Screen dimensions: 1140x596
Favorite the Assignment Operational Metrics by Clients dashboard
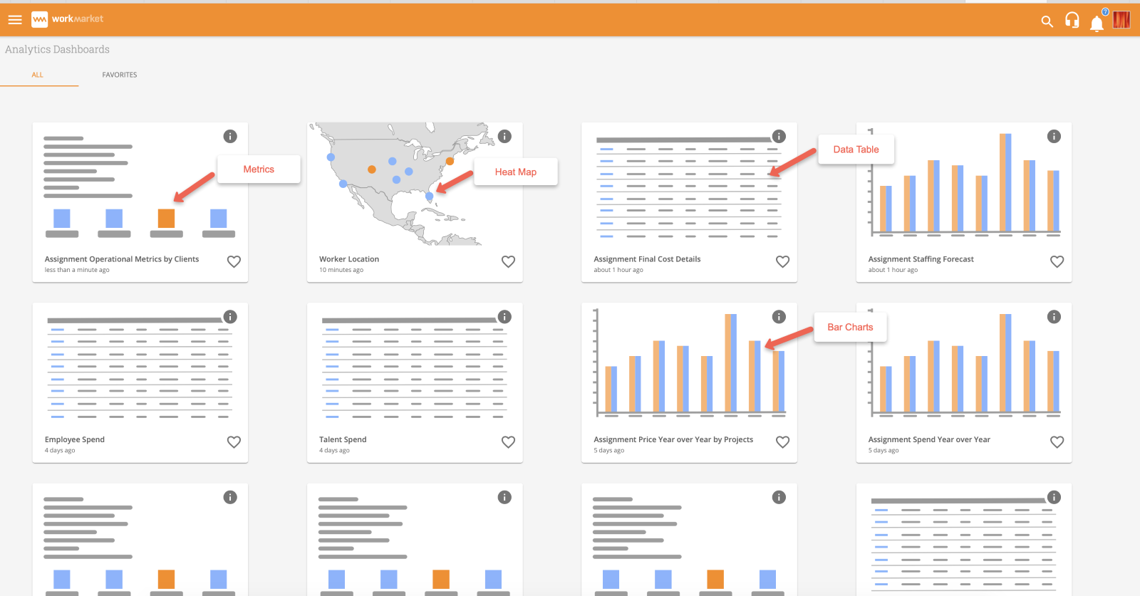click(234, 261)
